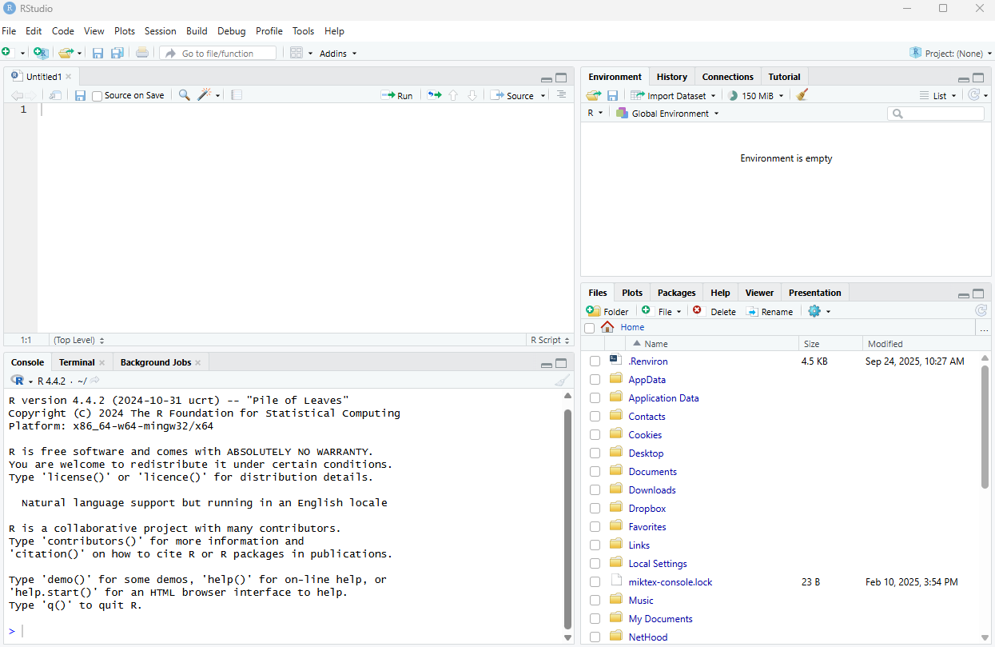Click the re-run previous code region icon
Screen dimensions: 995x647
tap(434, 95)
